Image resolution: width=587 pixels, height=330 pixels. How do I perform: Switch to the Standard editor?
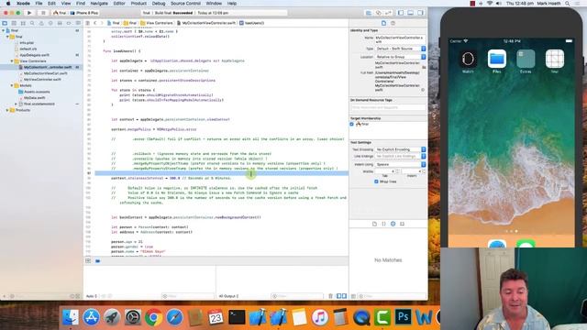[x=369, y=13]
